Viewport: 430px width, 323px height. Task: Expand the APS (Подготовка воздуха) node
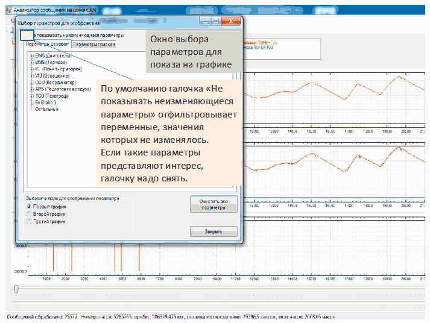(x=31, y=89)
